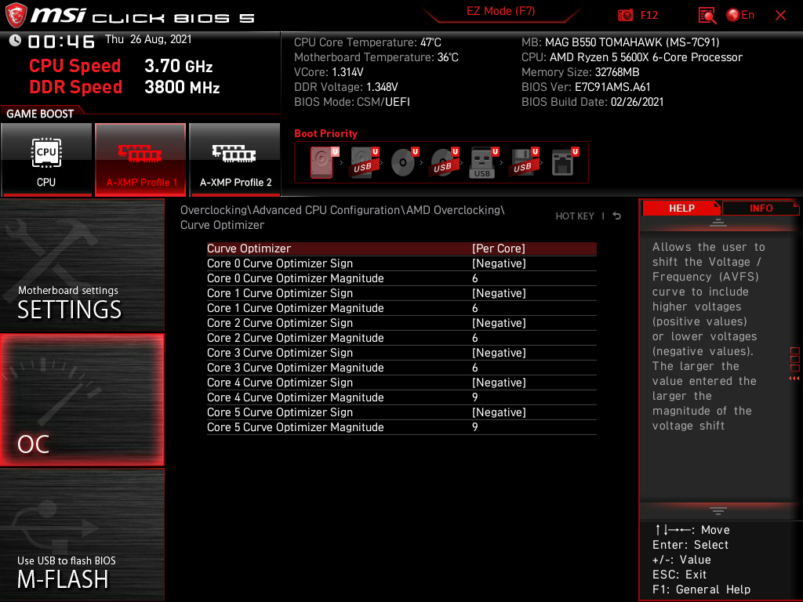The image size is (803, 602).
Task: Change Core 1 Curve Optimizer Sign
Action: pyautogui.click(x=401, y=293)
